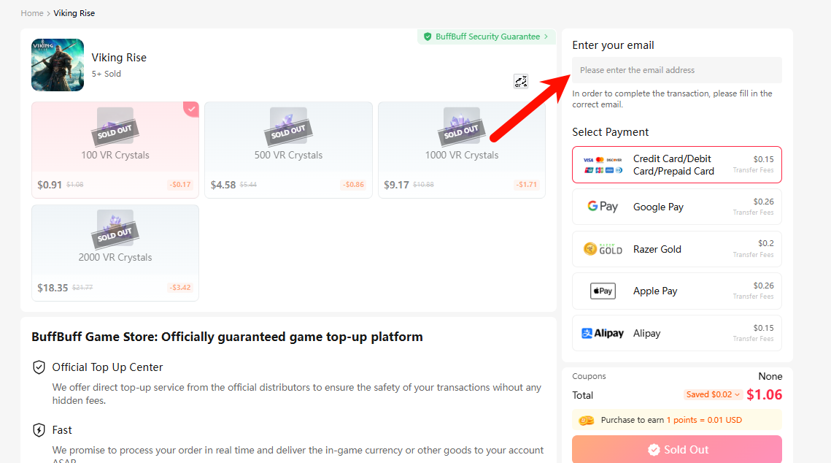Select the 100 VR Crystals package

[115, 150]
